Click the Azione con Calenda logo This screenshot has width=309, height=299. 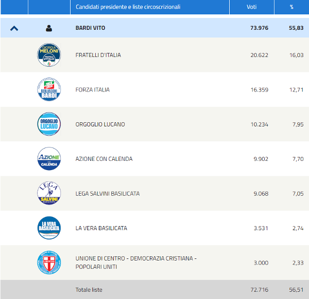point(49,159)
